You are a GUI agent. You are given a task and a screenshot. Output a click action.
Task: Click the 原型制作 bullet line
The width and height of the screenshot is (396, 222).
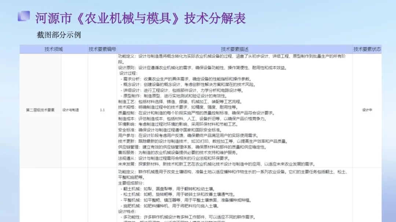click(174, 96)
